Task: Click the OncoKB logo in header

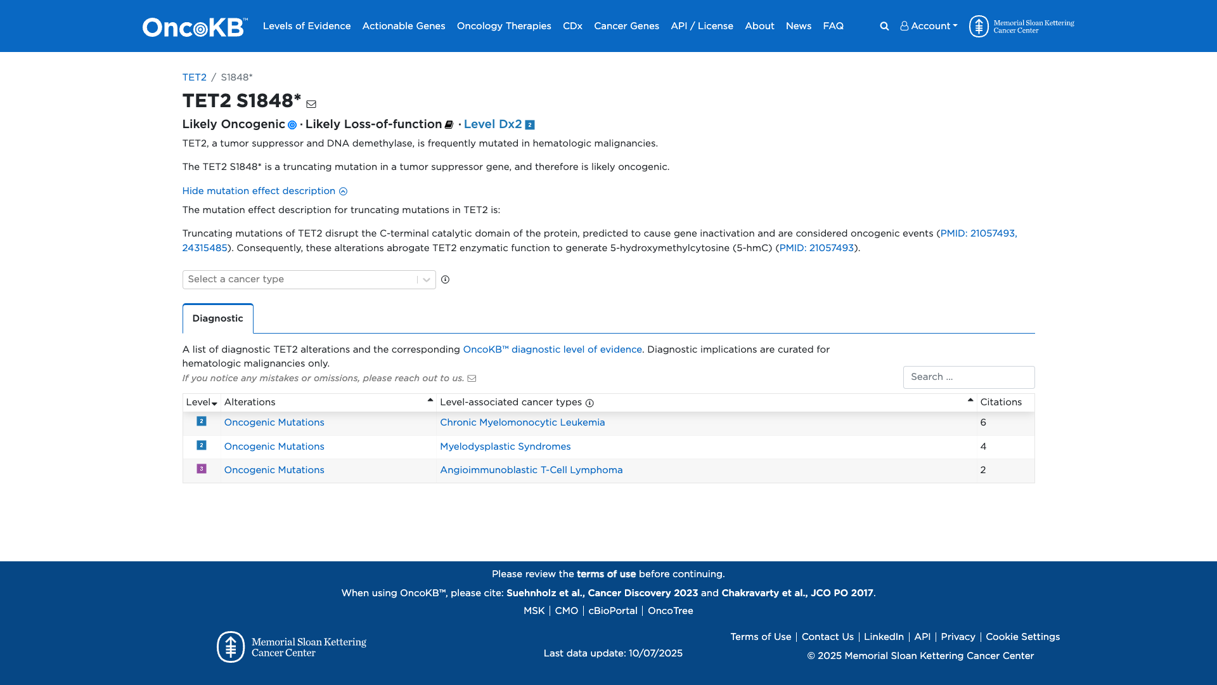Action: (195, 27)
